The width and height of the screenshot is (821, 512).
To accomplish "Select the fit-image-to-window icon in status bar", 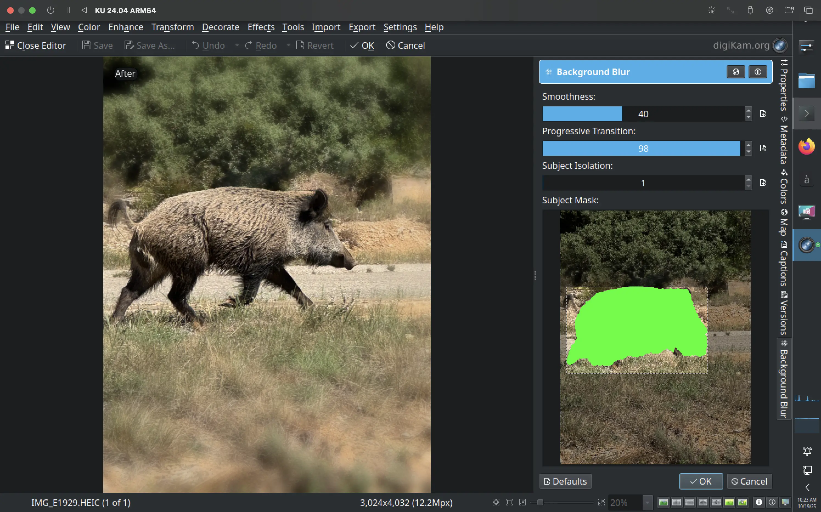I will point(496,502).
